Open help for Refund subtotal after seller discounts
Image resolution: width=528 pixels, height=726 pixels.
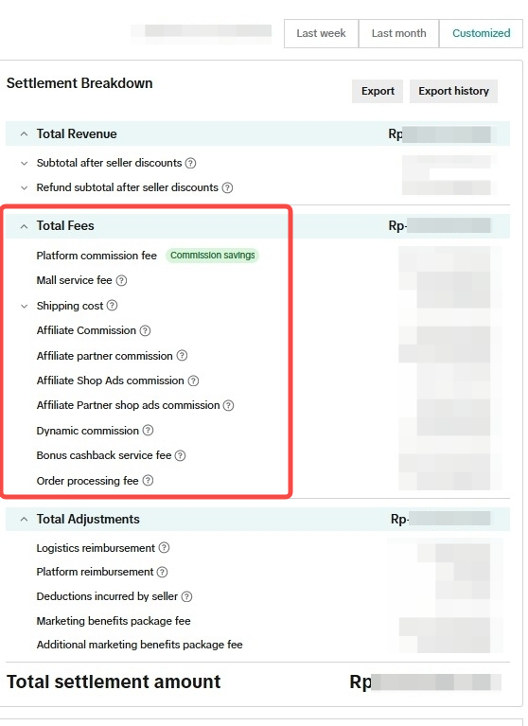click(x=227, y=187)
